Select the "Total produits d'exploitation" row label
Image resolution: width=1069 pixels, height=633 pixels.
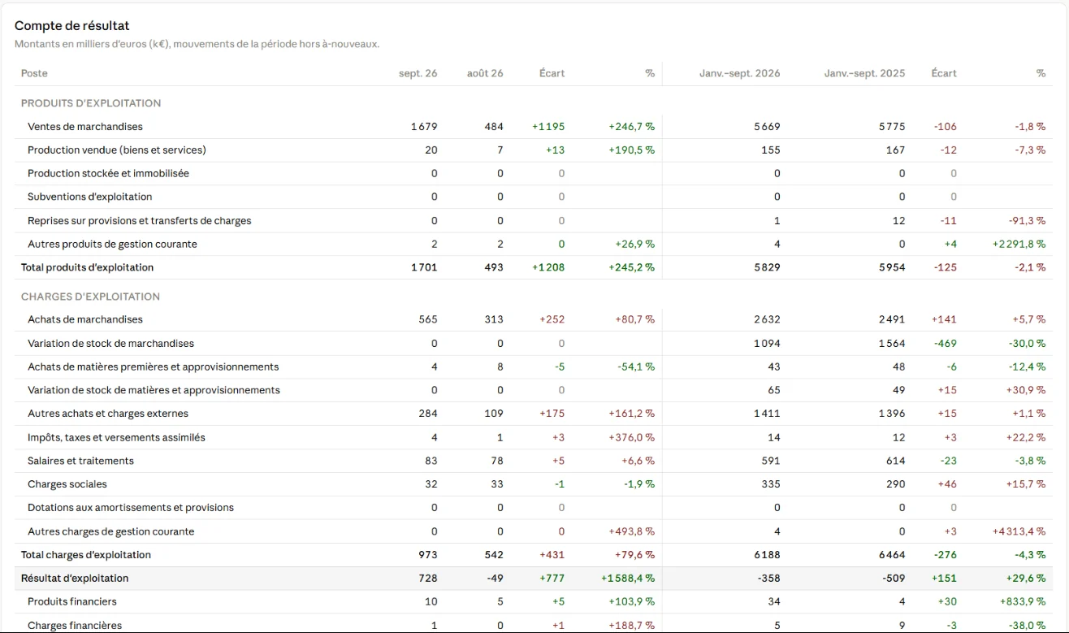(x=87, y=267)
